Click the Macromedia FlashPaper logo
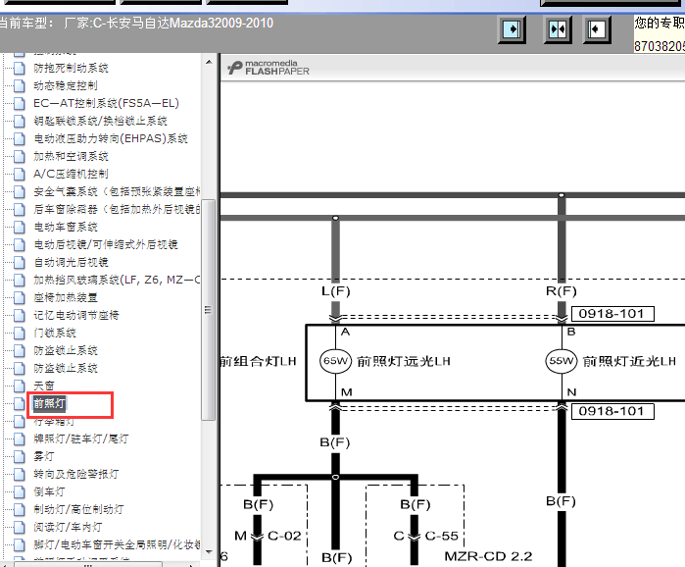 coord(269,68)
